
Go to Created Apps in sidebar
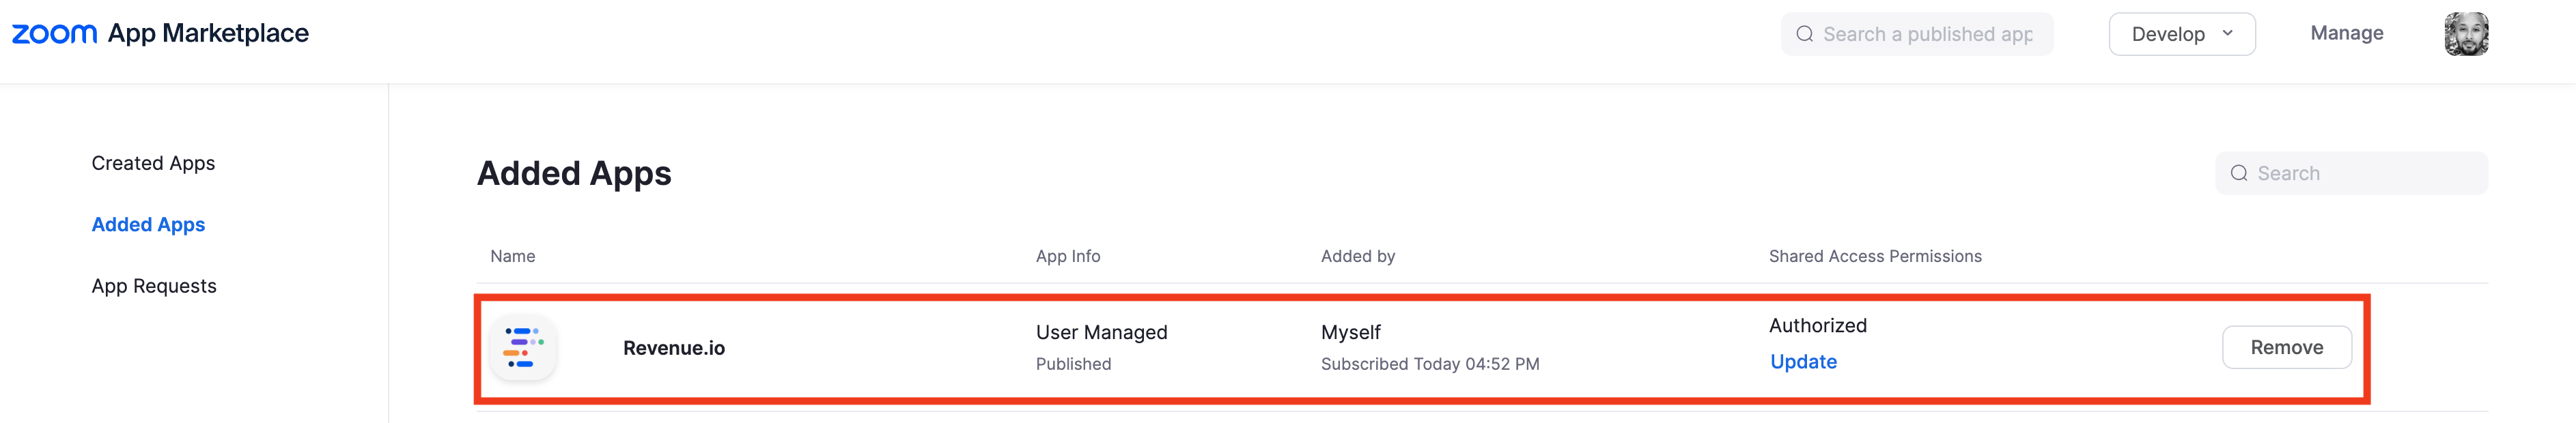coord(153,163)
